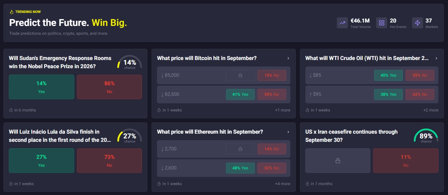This screenshot has width=448, height=195.
Task: Select 73% No on Lula second place
Action: (109, 161)
